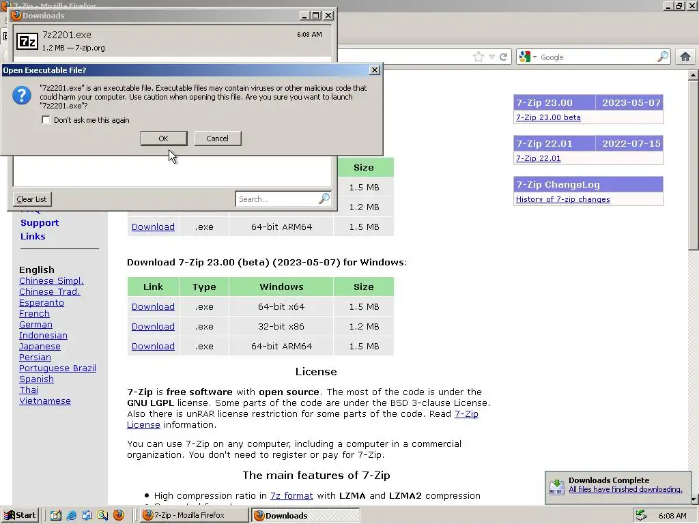This screenshot has width=699, height=524.
Task: Switch language to Portuguese Brazil
Action: (57, 368)
